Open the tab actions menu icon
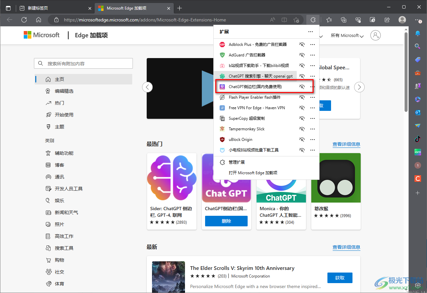 (8, 8)
